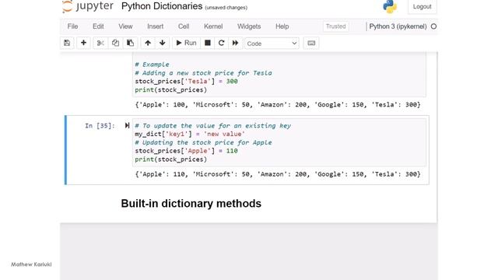Rename notebook title Python Dictionaries
The height and width of the screenshot is (280, 498).
tap(162, 6)
